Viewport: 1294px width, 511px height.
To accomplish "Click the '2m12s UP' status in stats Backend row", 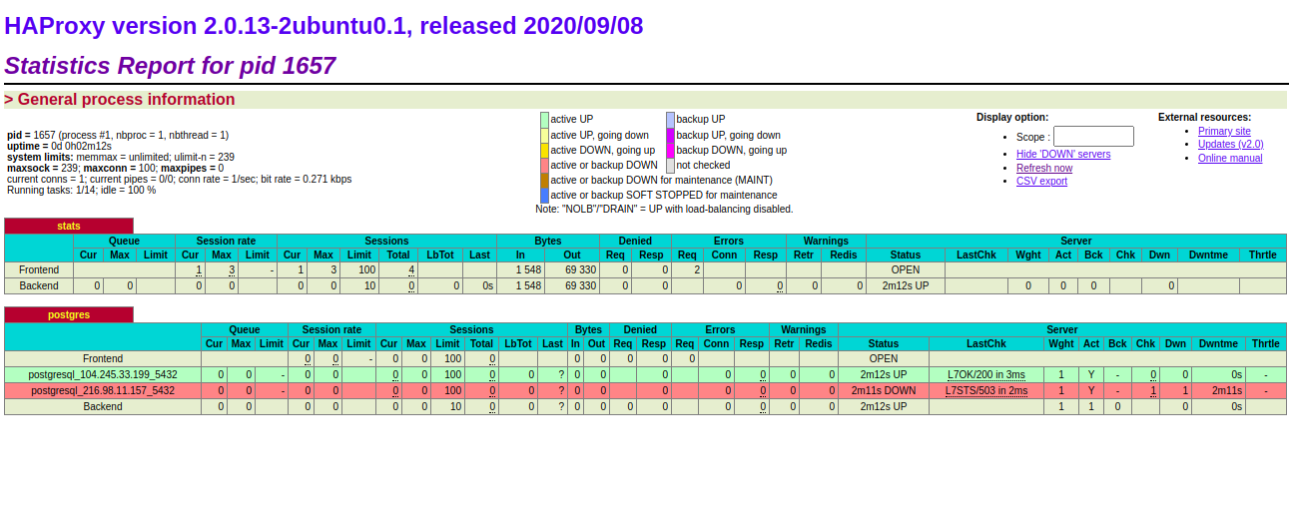I will 905,285.
